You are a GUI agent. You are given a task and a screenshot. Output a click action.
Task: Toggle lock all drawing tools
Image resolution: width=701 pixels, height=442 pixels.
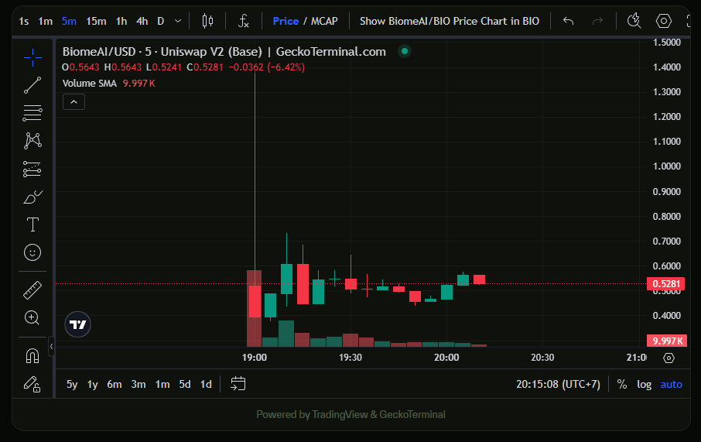(32, 384)
